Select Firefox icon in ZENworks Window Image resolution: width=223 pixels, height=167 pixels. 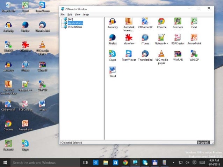[x=113, y=40]
